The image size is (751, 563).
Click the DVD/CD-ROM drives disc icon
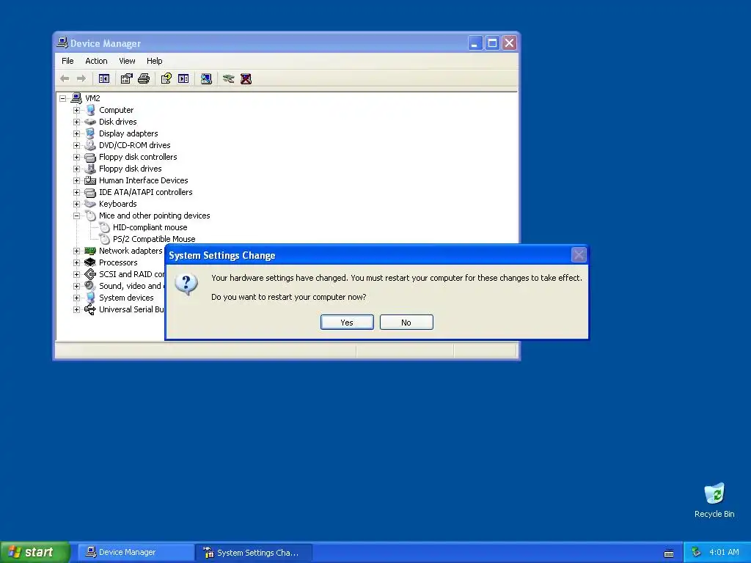90,145
